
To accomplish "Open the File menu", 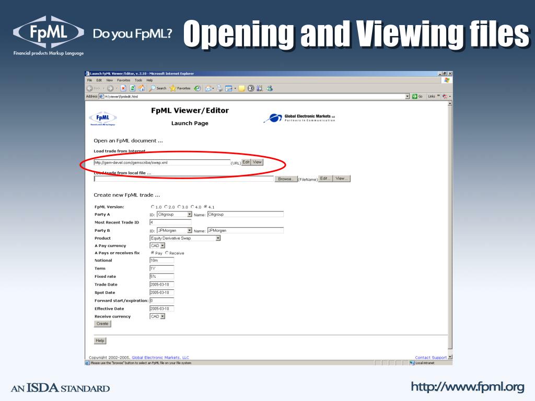I will click(x=89, y=80).
